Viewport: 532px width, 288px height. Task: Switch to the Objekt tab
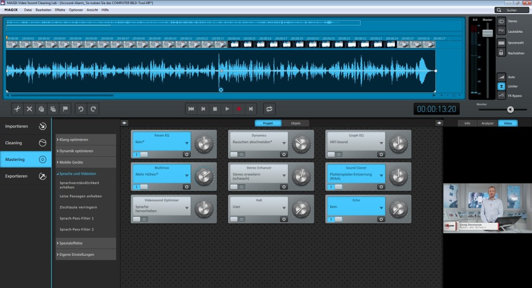tap(296, 124)
